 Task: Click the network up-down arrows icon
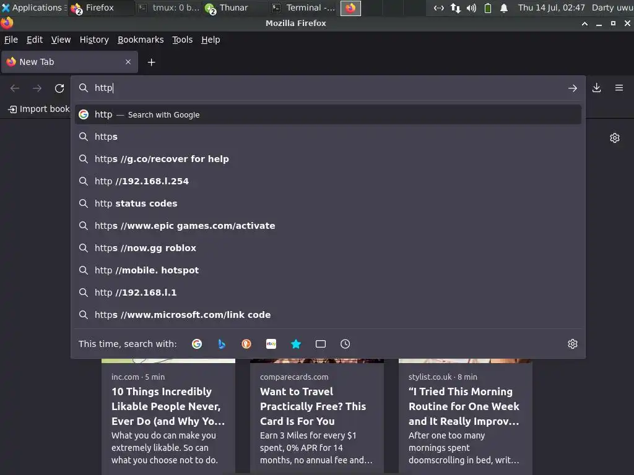click(x=455, y=8)
